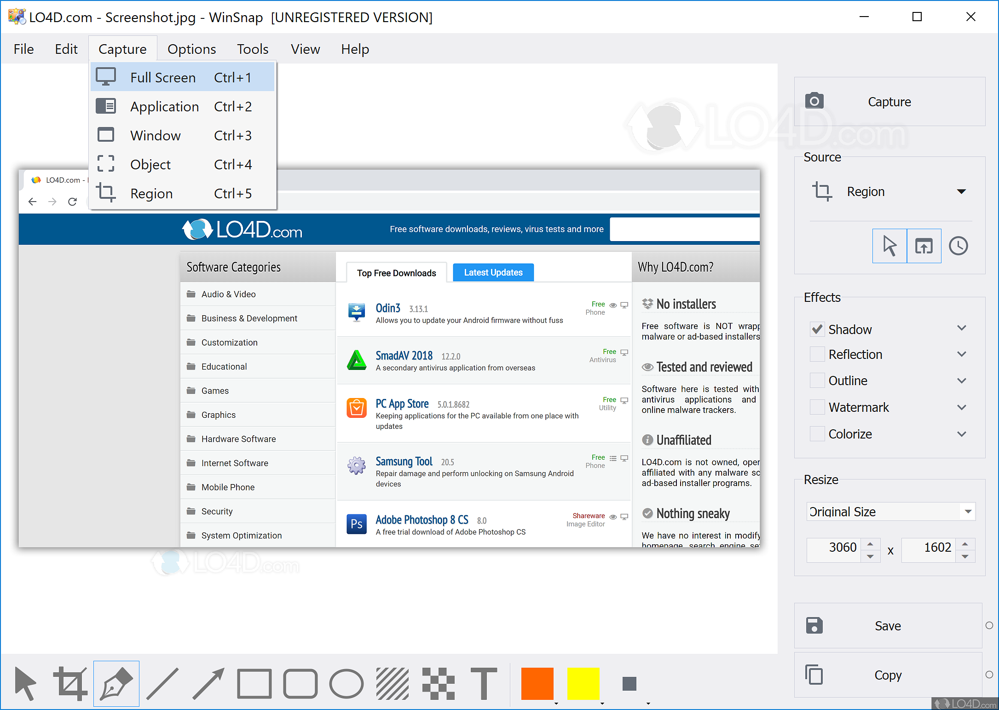
Task: Click the delay timer clock icon
Action: (958, 246)
